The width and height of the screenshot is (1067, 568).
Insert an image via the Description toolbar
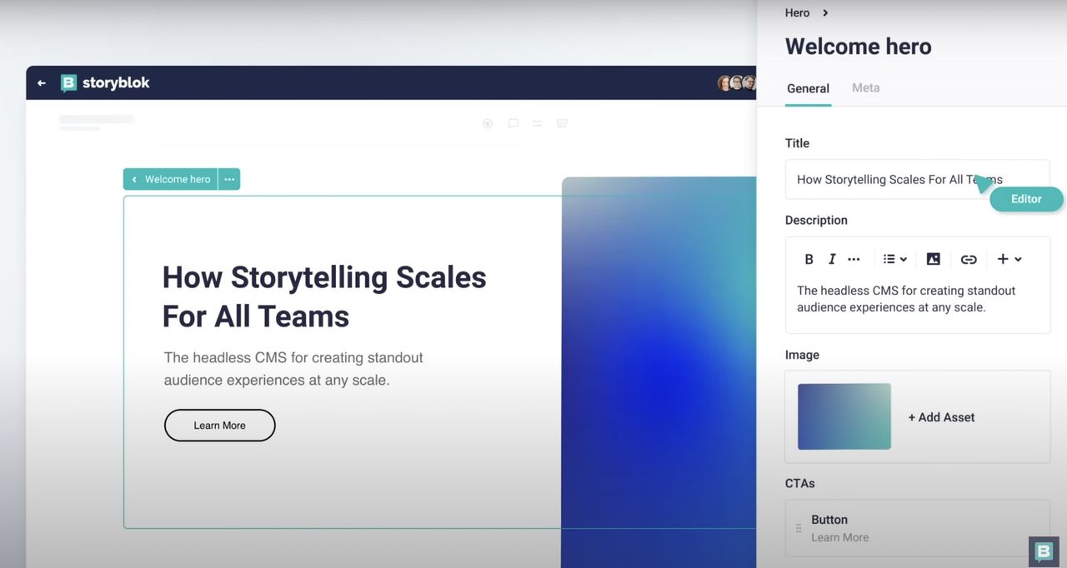[x=934, y=259]
